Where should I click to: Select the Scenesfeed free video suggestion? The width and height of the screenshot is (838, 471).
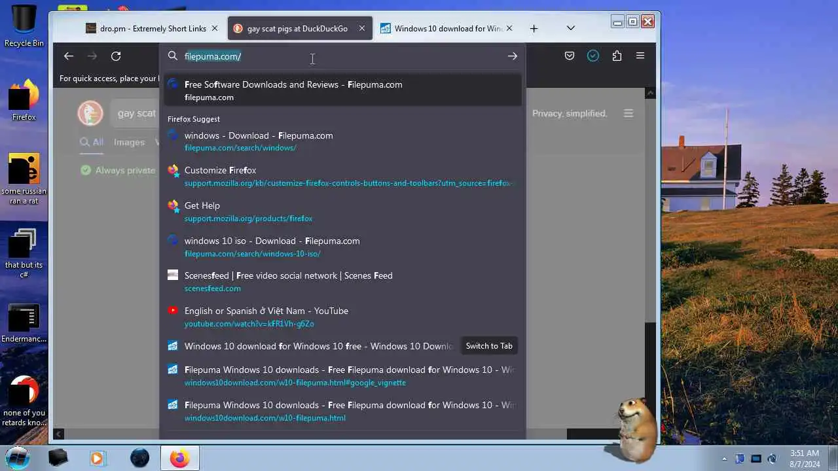pos(342,282)
